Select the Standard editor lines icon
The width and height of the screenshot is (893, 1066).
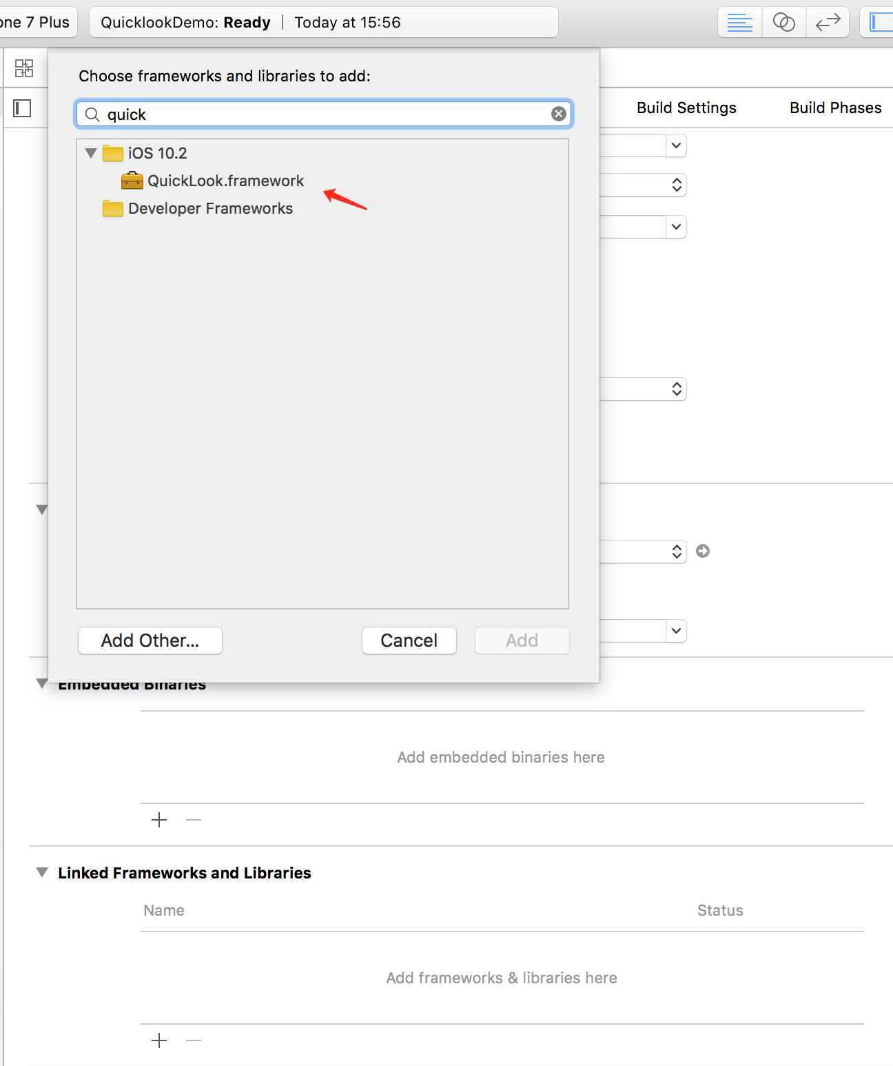pyautogui.click(x=739, y=21)
